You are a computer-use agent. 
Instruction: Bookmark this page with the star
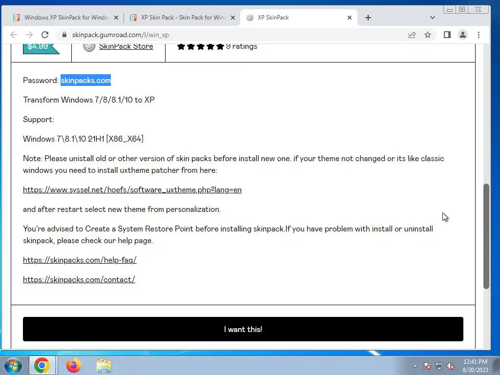point(428,35)
